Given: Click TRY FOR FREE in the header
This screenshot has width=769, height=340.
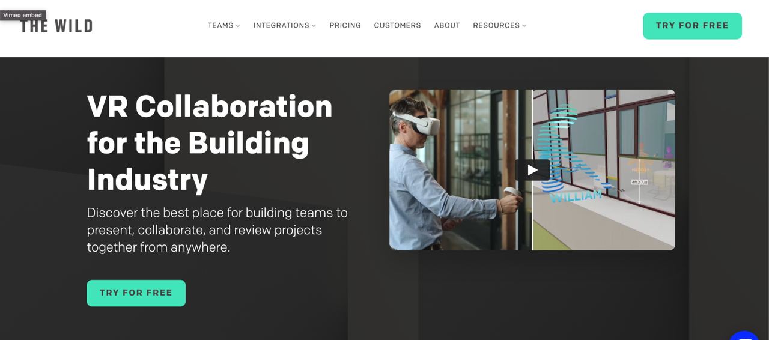Looking at the screenshot, I should 692,26.
